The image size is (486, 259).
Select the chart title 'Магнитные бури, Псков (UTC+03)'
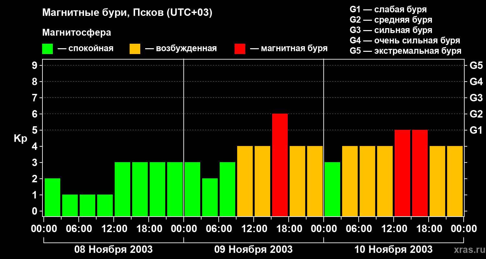tap(127, 13)
